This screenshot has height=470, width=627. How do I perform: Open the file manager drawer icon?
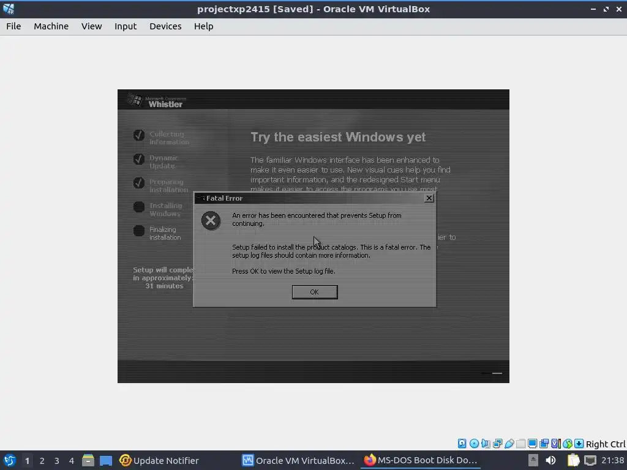coord(88,460)
